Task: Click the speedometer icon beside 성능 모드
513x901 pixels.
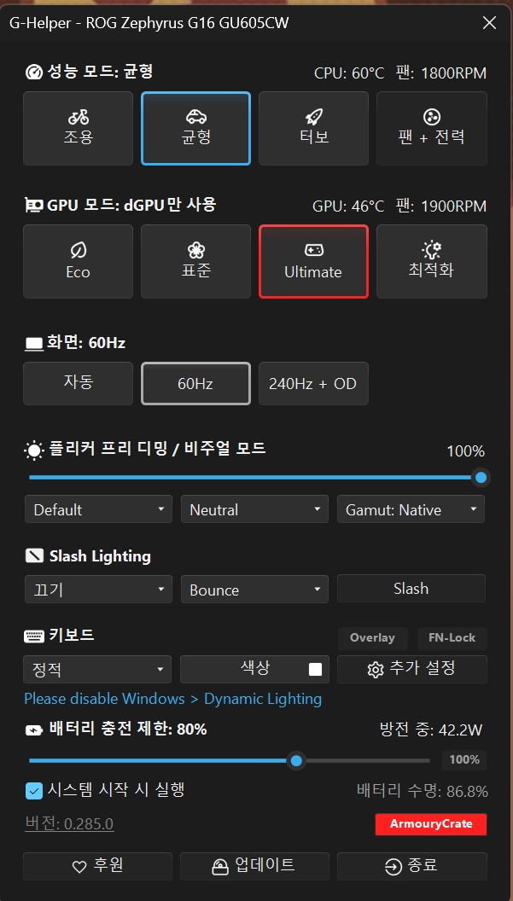Action: pos(34,73)
